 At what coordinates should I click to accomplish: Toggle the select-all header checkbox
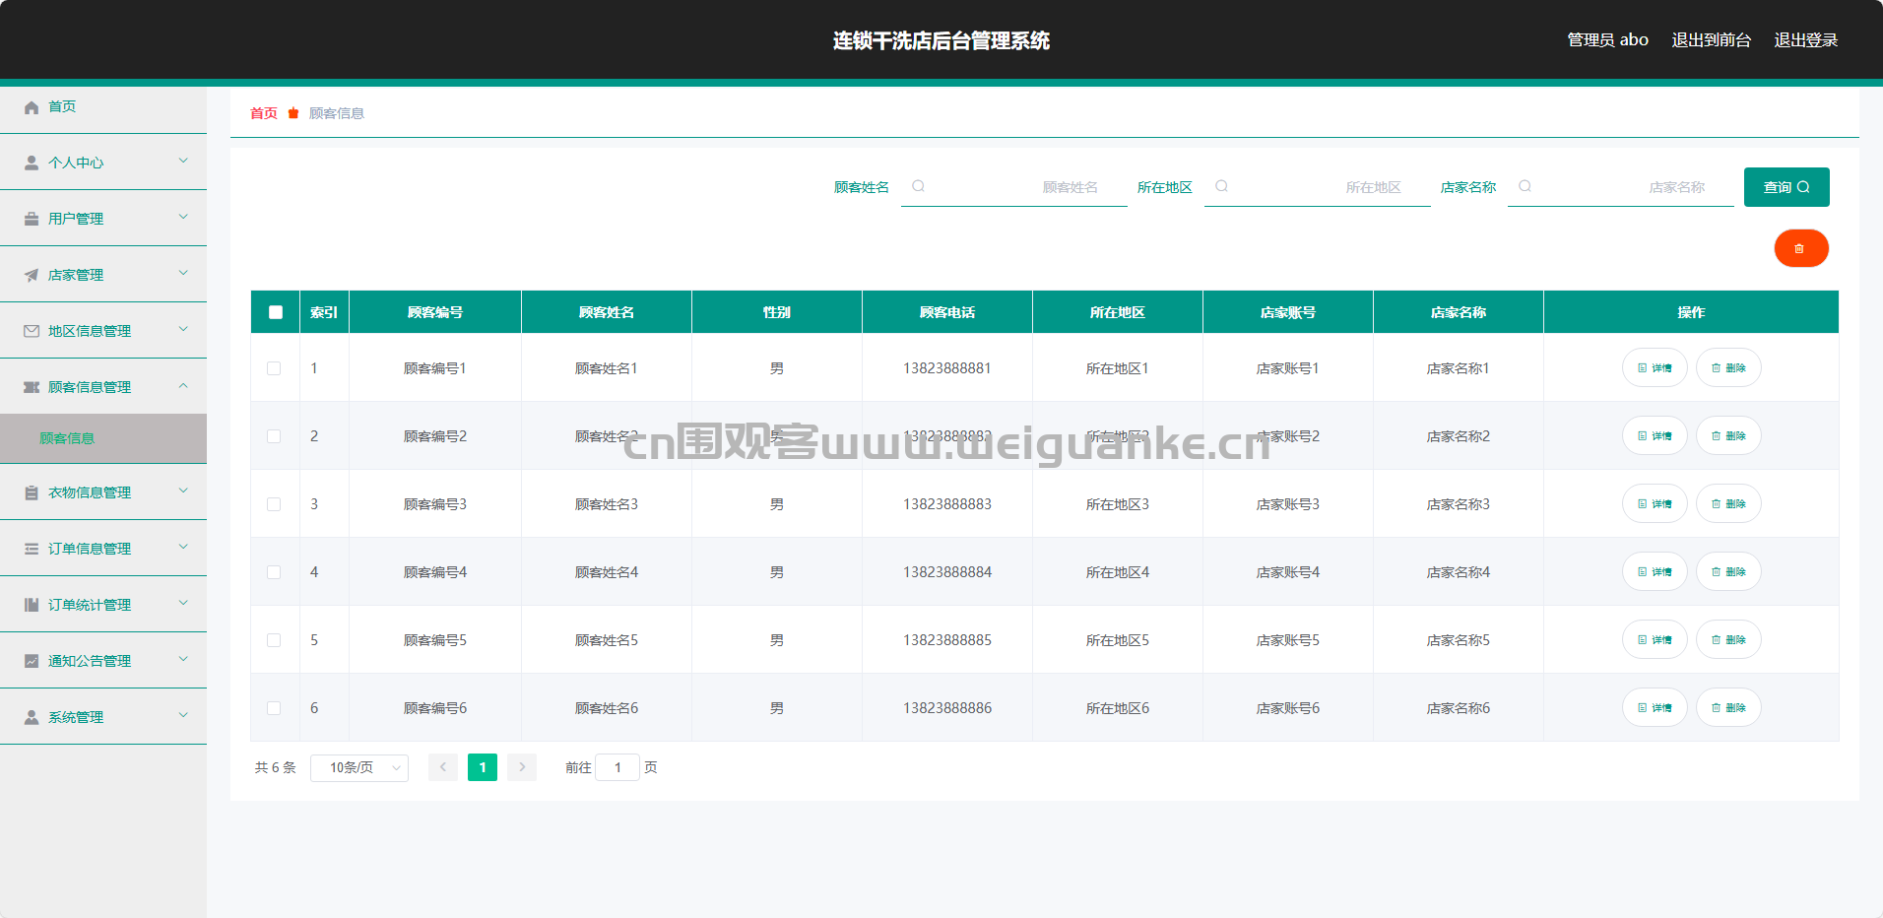276,312
